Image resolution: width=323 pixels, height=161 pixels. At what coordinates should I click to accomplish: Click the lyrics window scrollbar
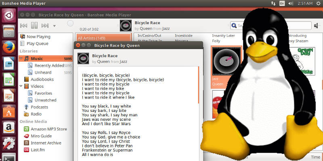pos(199,85)
